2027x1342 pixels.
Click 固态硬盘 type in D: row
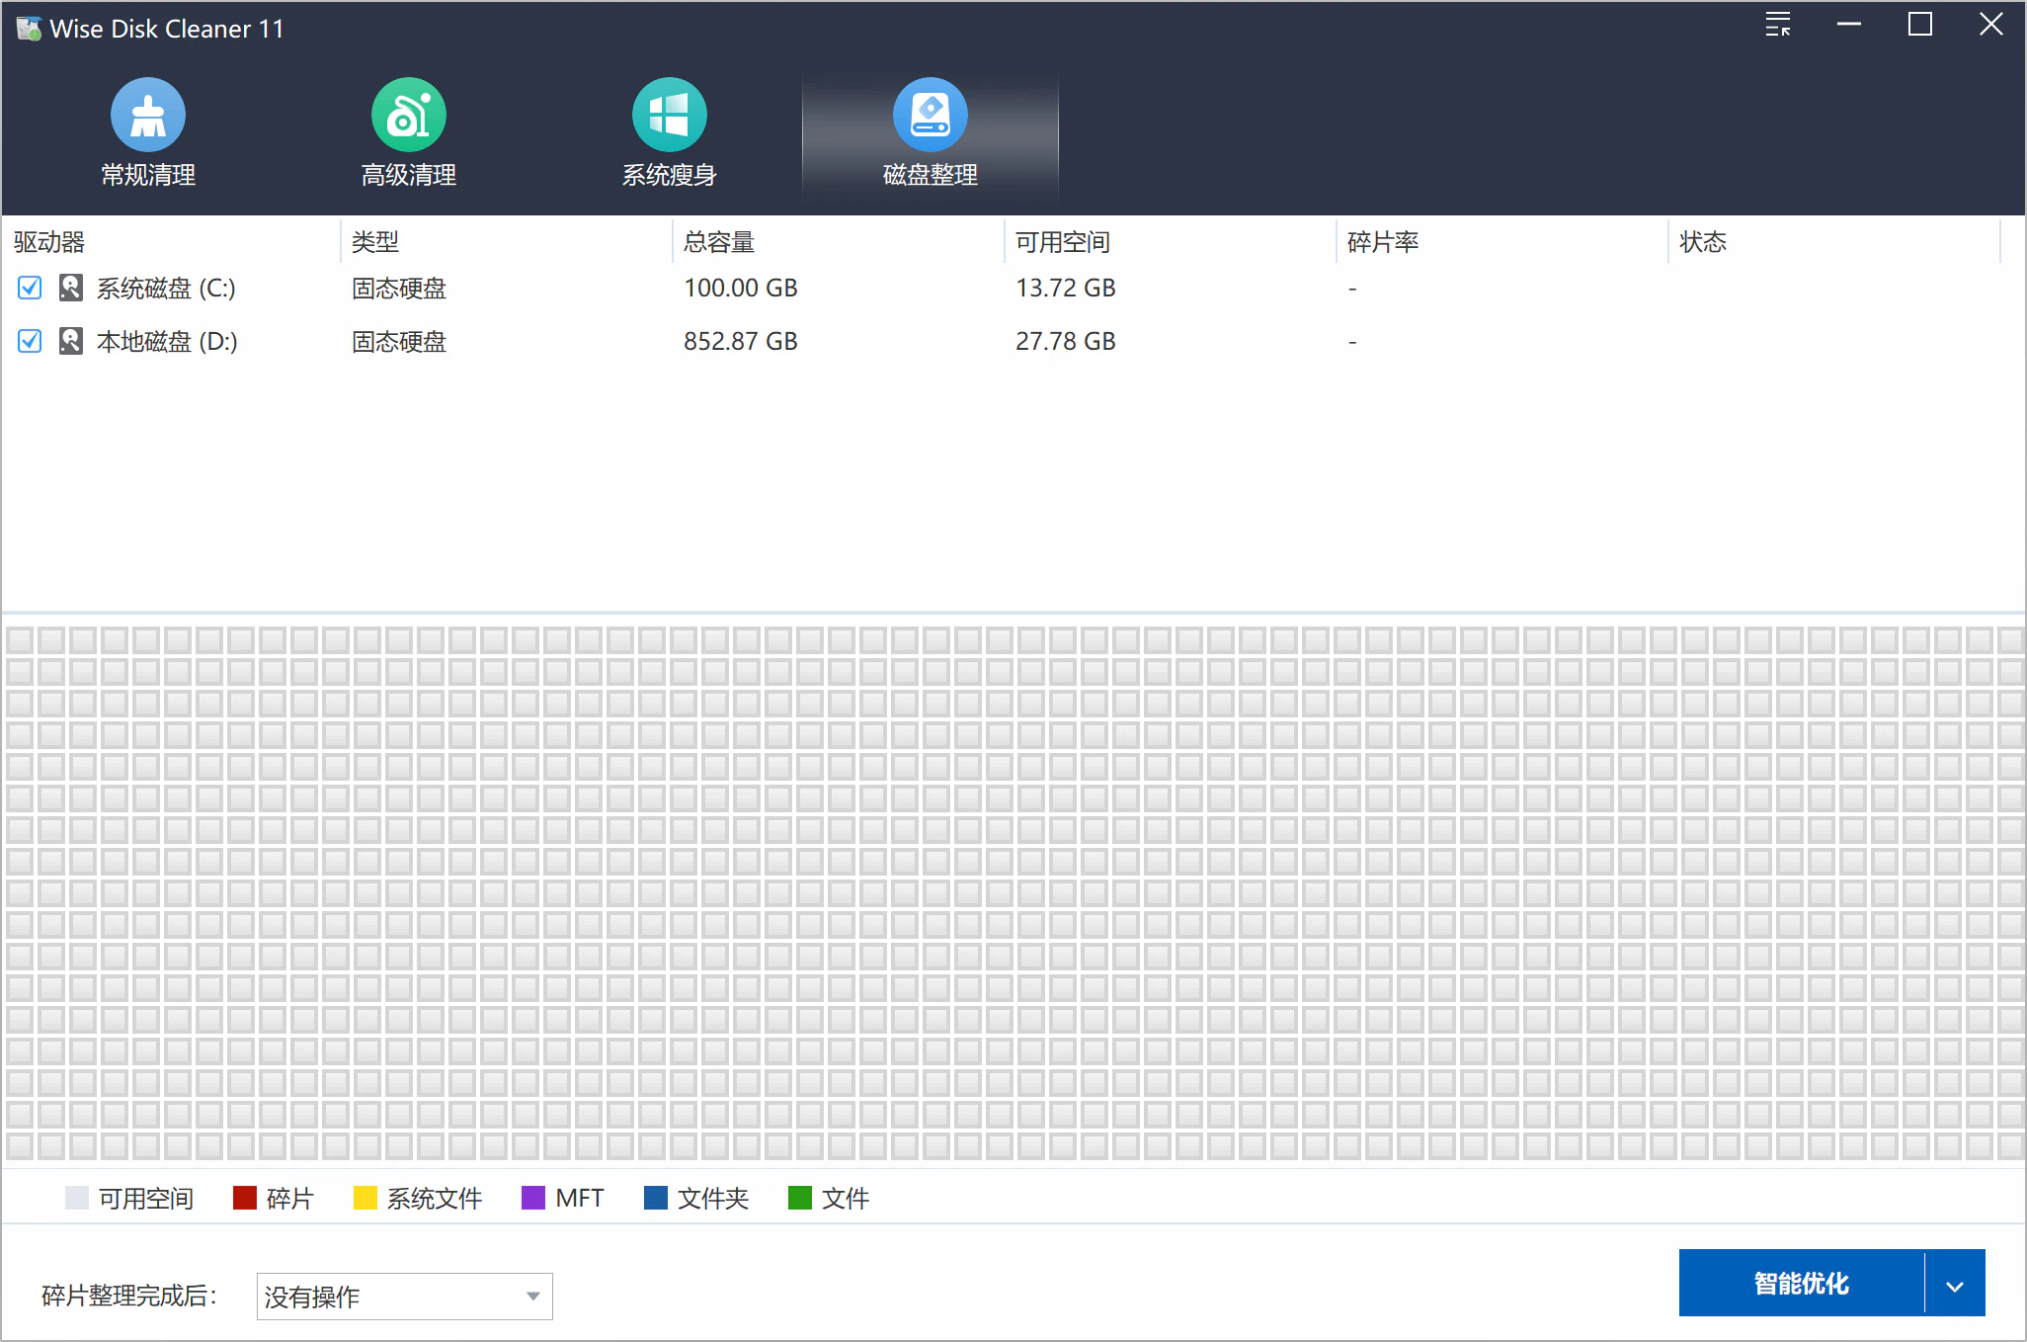(399, 341)
